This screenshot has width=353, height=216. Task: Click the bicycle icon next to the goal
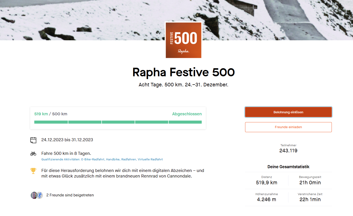point(33,154)
